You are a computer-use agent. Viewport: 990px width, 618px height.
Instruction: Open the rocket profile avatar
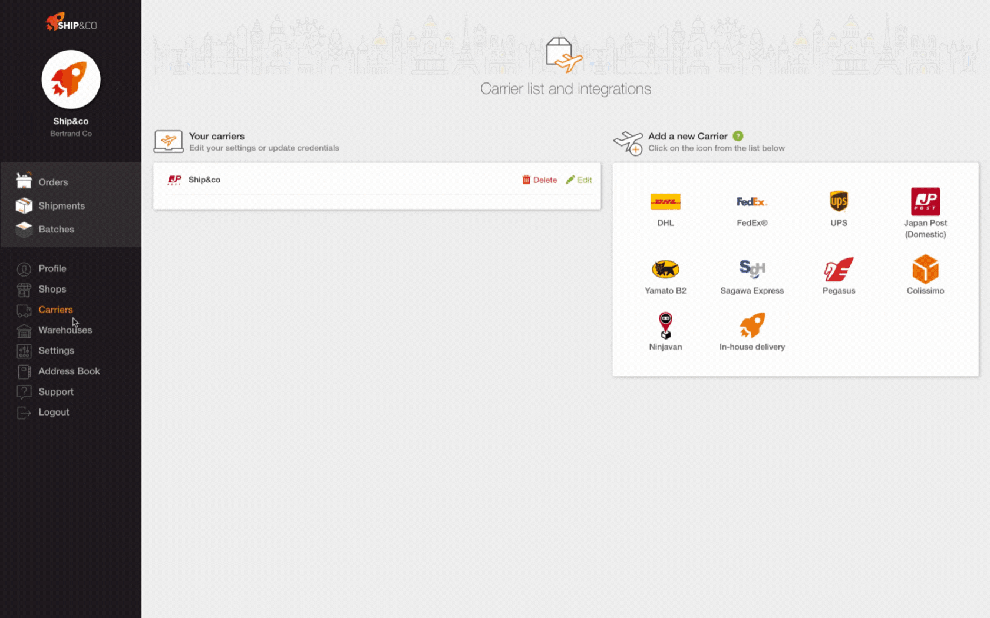pyautogui.click(x=71, y=79)
